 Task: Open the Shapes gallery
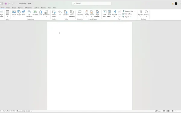[19, 14]
